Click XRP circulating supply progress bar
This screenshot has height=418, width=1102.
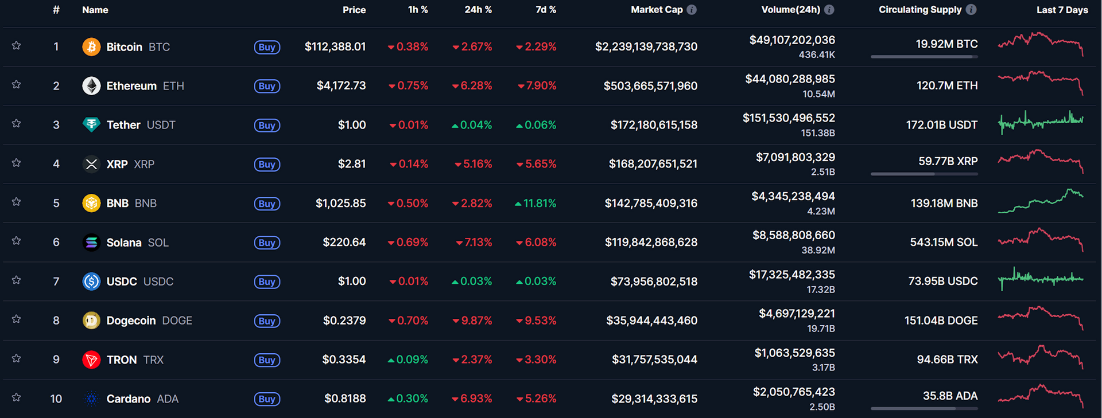pyautogui.click(x=924, y=174)
